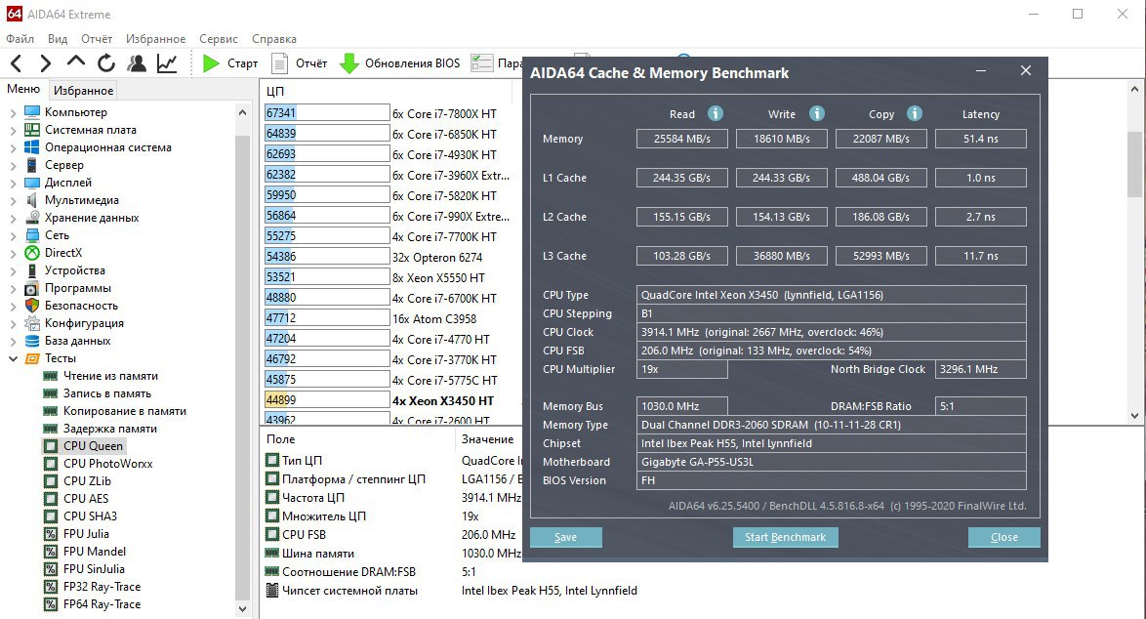Open the Сервис menu
This screenshot has height=619, width=1146.
(219, 39)
